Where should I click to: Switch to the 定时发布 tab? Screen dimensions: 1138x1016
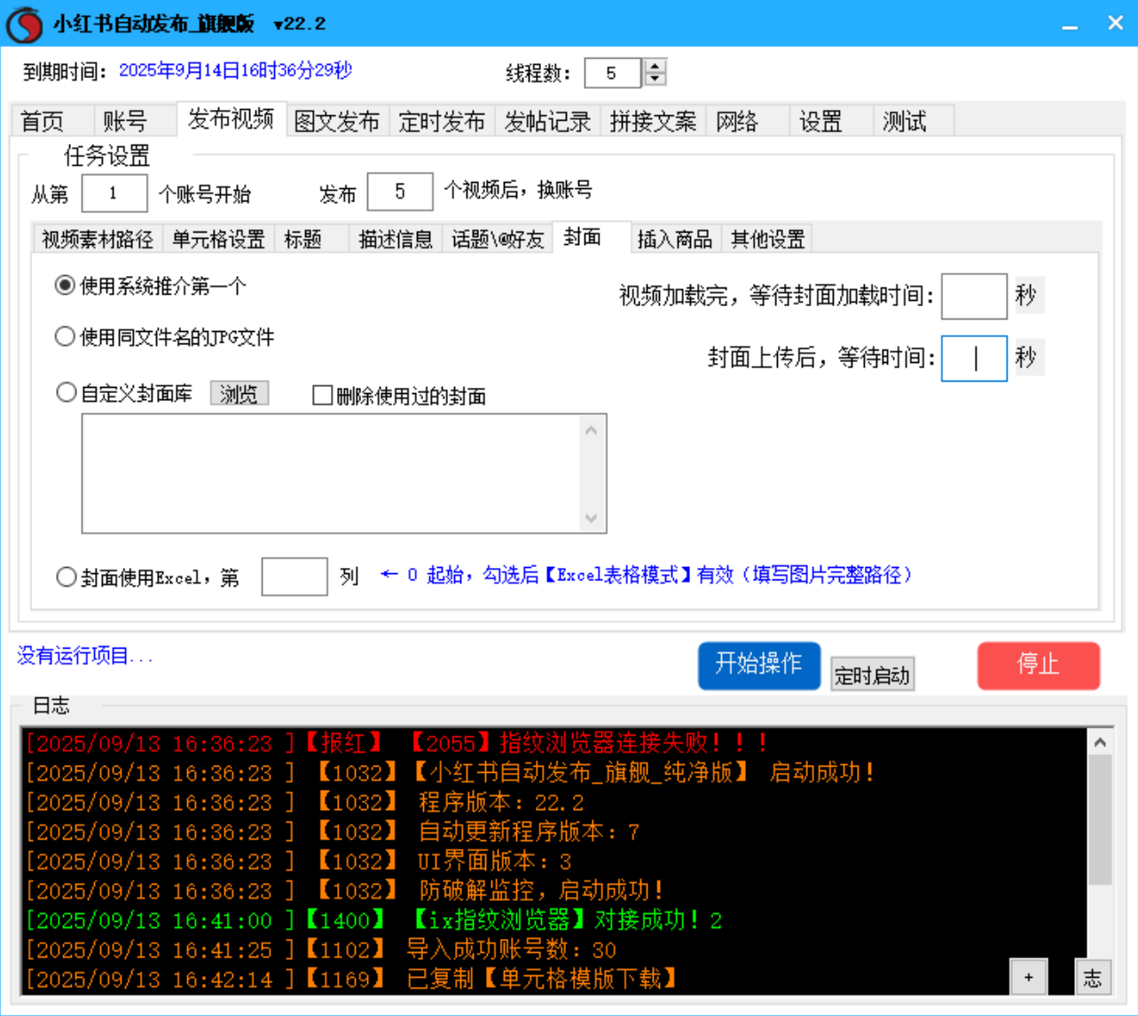pos(441,124)
